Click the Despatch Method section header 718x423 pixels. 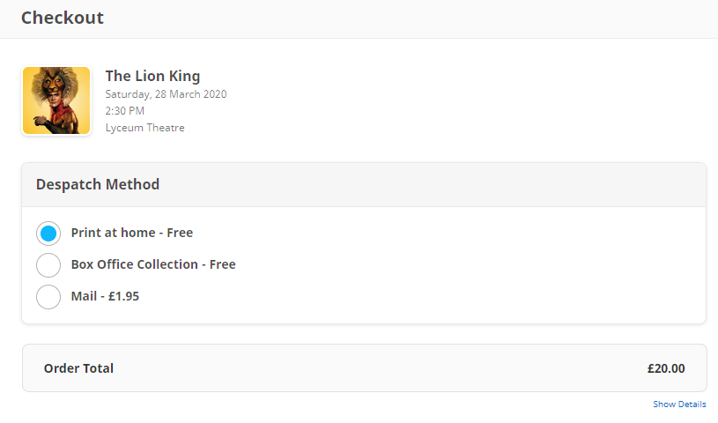point(98,185)
